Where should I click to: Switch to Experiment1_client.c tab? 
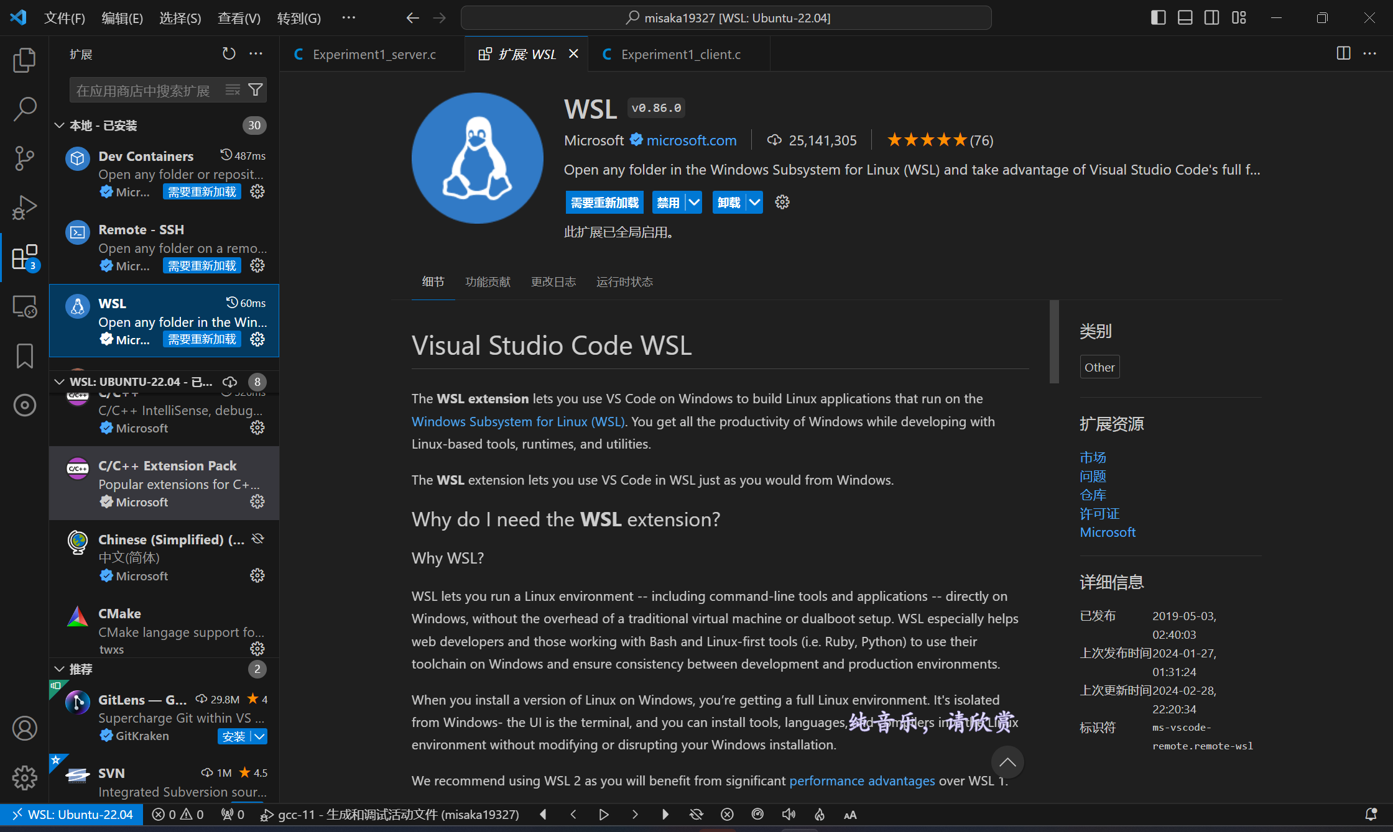[x=678, y=54]
